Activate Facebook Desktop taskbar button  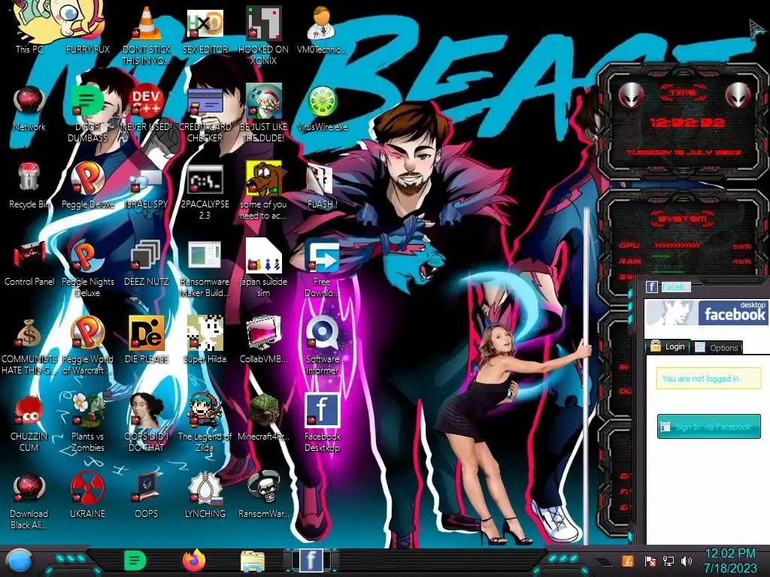[x=311, y=560]
